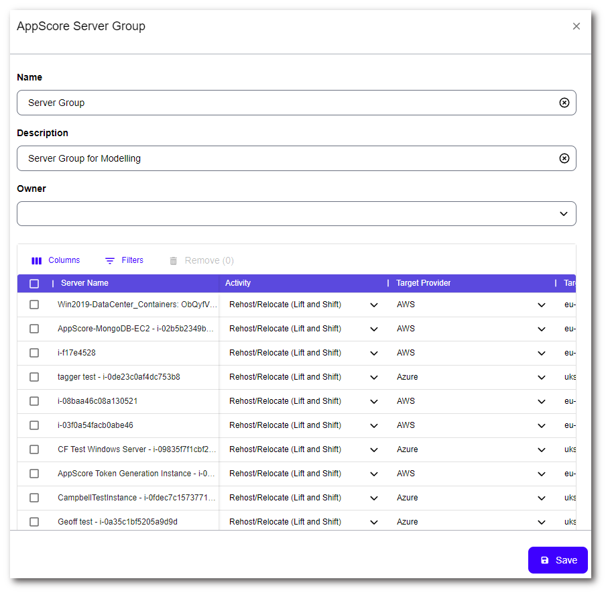This screenshot has height=595, width=608.
Task: Tick the select-all checkbox in the table header
Action: pos(34,283)
